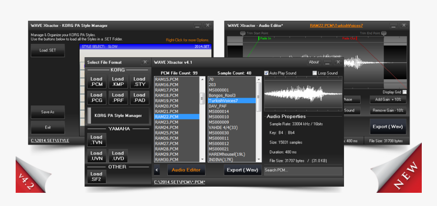The height and width of the screenshot is (206, 437).
Task: Select RAM25.PCM in the PCM list
Action: click(x=177, y=133)
